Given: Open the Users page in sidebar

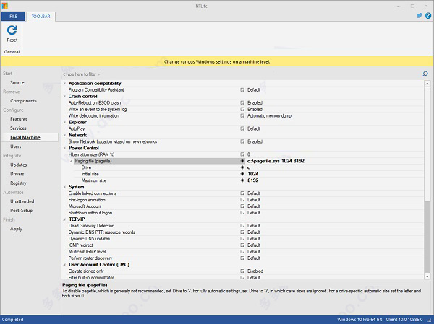Looking at the screenshot, I should coord(15,146).
